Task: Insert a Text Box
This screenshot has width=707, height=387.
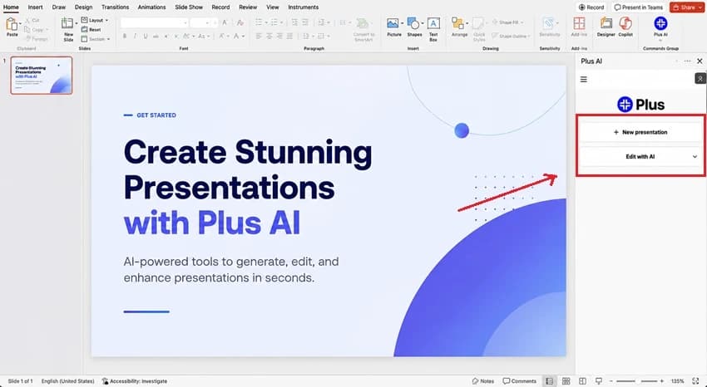Action: [433, 23]
